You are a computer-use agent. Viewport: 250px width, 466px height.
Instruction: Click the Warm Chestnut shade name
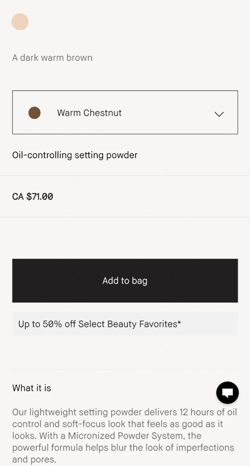click(89, 113)
